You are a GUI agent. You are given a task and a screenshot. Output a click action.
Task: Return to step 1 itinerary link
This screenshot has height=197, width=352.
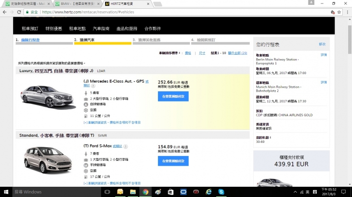tap(30, 40)
